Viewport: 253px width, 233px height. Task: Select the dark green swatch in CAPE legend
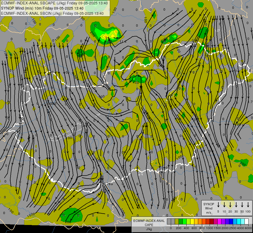point(181,221)
